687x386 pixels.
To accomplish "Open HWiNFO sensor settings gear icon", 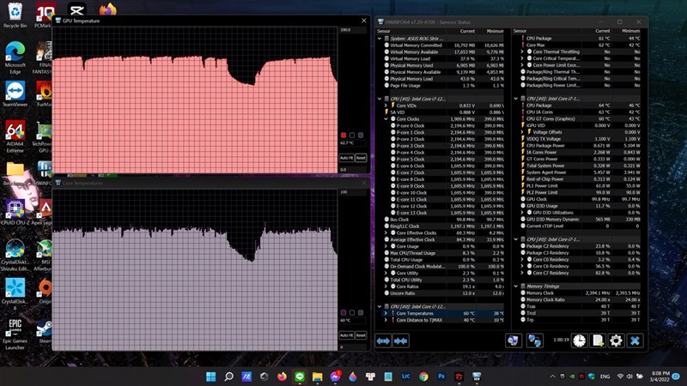I will tap(616, 341).
